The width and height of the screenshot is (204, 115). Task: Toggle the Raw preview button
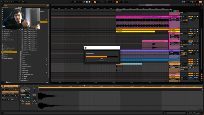coord(47,82)
